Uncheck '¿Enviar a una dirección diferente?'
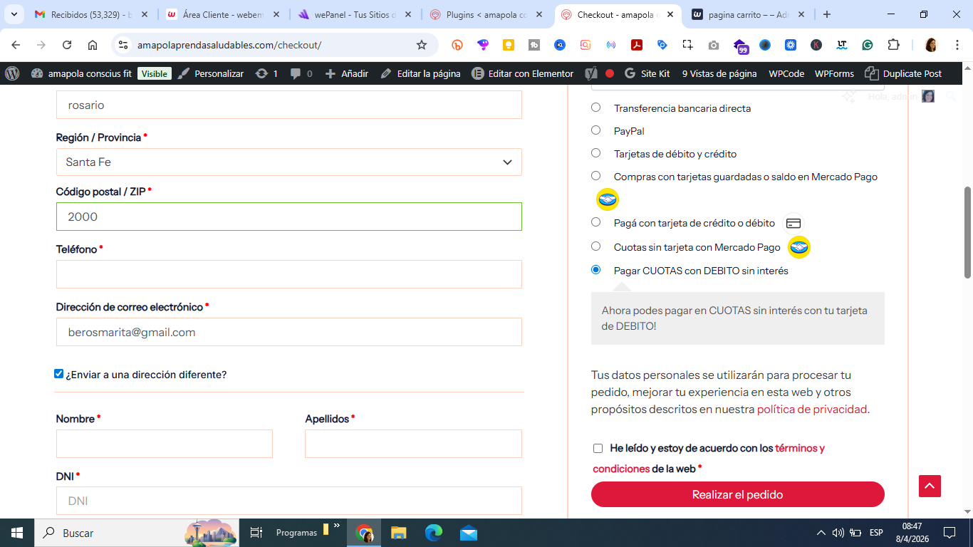This screenshot has height=547, width=973. (59, 374)
